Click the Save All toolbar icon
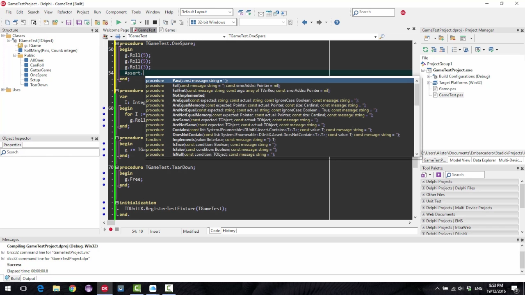This screenshot has height=295, width=525. click(x=79, y=22)
